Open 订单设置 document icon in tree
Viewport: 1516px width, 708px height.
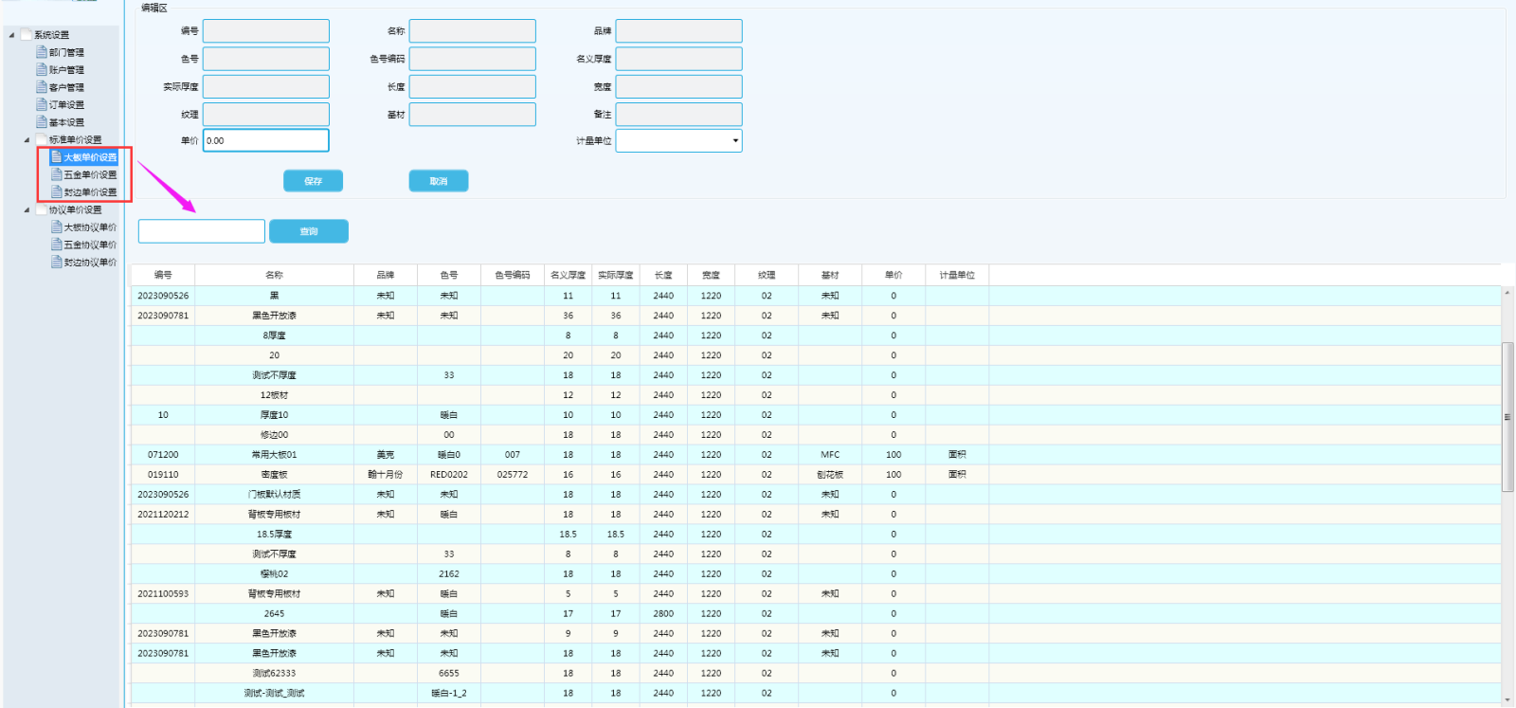pyautogui.click(x=41, y=104)
